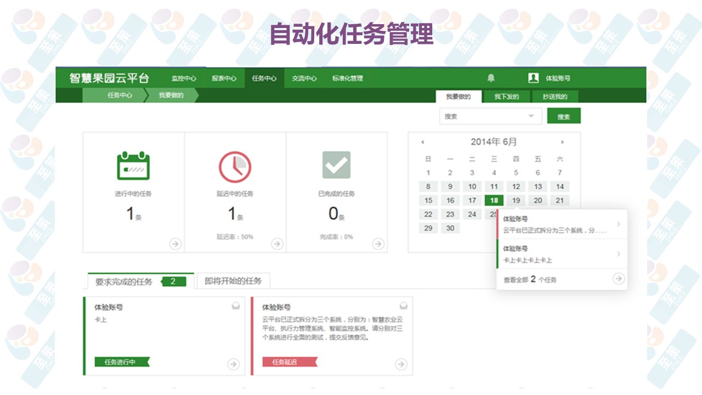Switch to 即将开始的任务 tab
Viewport: 702px width, 395px height.
(x=233, y=281)
